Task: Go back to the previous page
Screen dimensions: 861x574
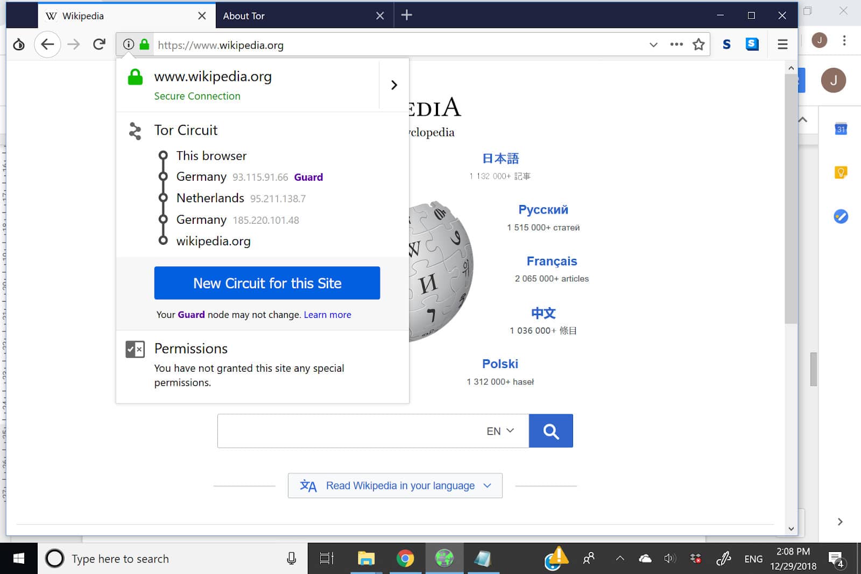Action: click(x=47, y=44)
